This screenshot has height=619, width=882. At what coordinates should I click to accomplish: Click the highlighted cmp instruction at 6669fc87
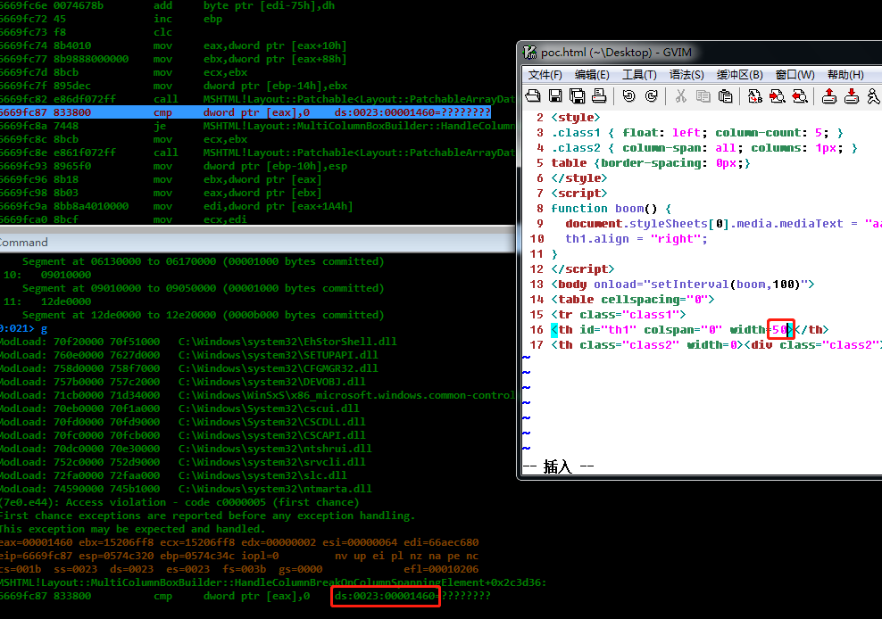(245, 112)
